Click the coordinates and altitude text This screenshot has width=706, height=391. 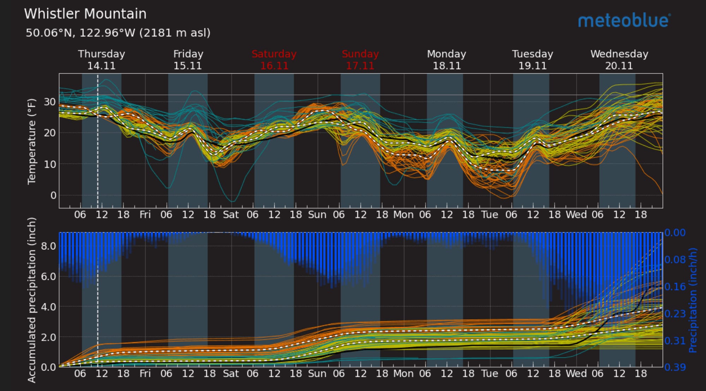pos(118,33)
